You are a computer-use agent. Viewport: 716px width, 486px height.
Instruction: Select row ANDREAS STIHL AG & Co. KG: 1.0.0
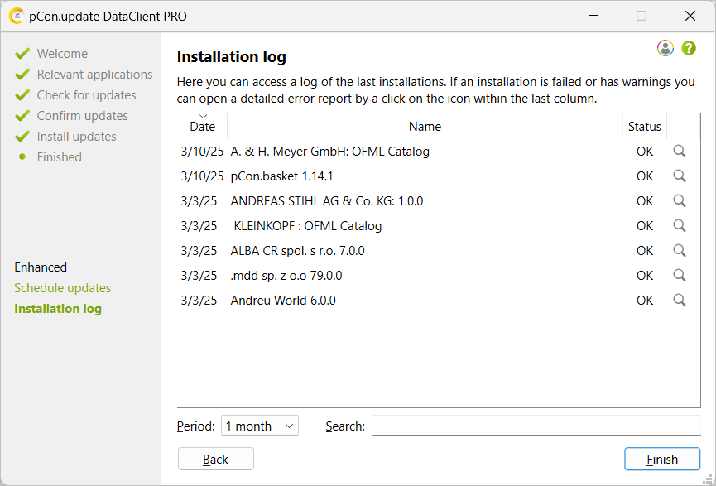click(439, 200)
